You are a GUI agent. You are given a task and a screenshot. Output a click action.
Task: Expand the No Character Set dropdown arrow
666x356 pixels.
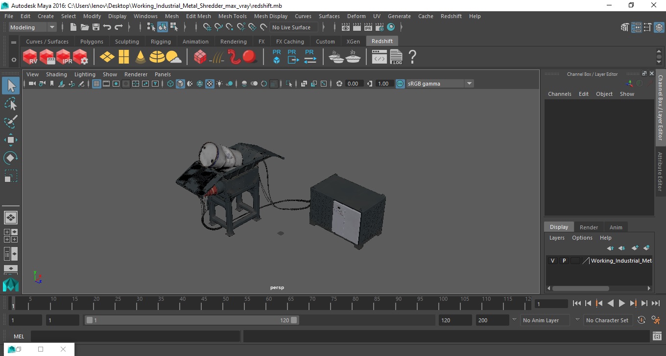click(x=577, y=320)
